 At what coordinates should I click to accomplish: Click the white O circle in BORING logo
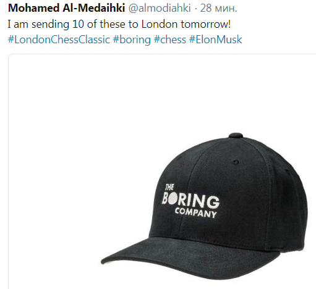172,199
